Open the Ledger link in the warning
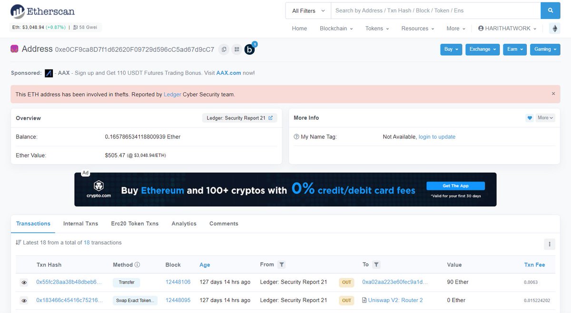Viewport: 571px width, 313px height. (172, 95)
